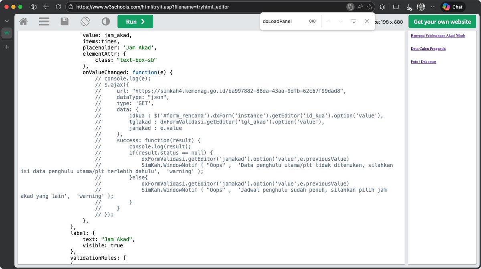Expand vertical tabs chevron in sidebar
481x269 pixels.
[x=7, y=21]
